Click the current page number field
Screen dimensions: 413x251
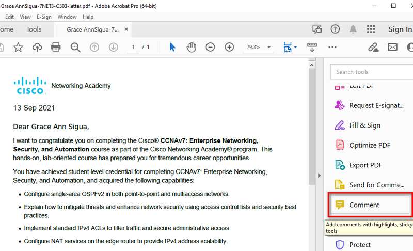[x=133, y=47]
